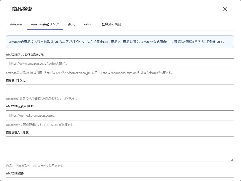Image resolution: width=241 pixels, height=181 pixels.
Task: Open the 楽天 tab
Action: tap(71, 24)
